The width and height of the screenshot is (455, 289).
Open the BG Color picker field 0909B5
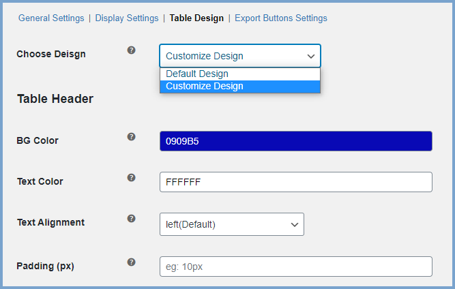(295, 141)
